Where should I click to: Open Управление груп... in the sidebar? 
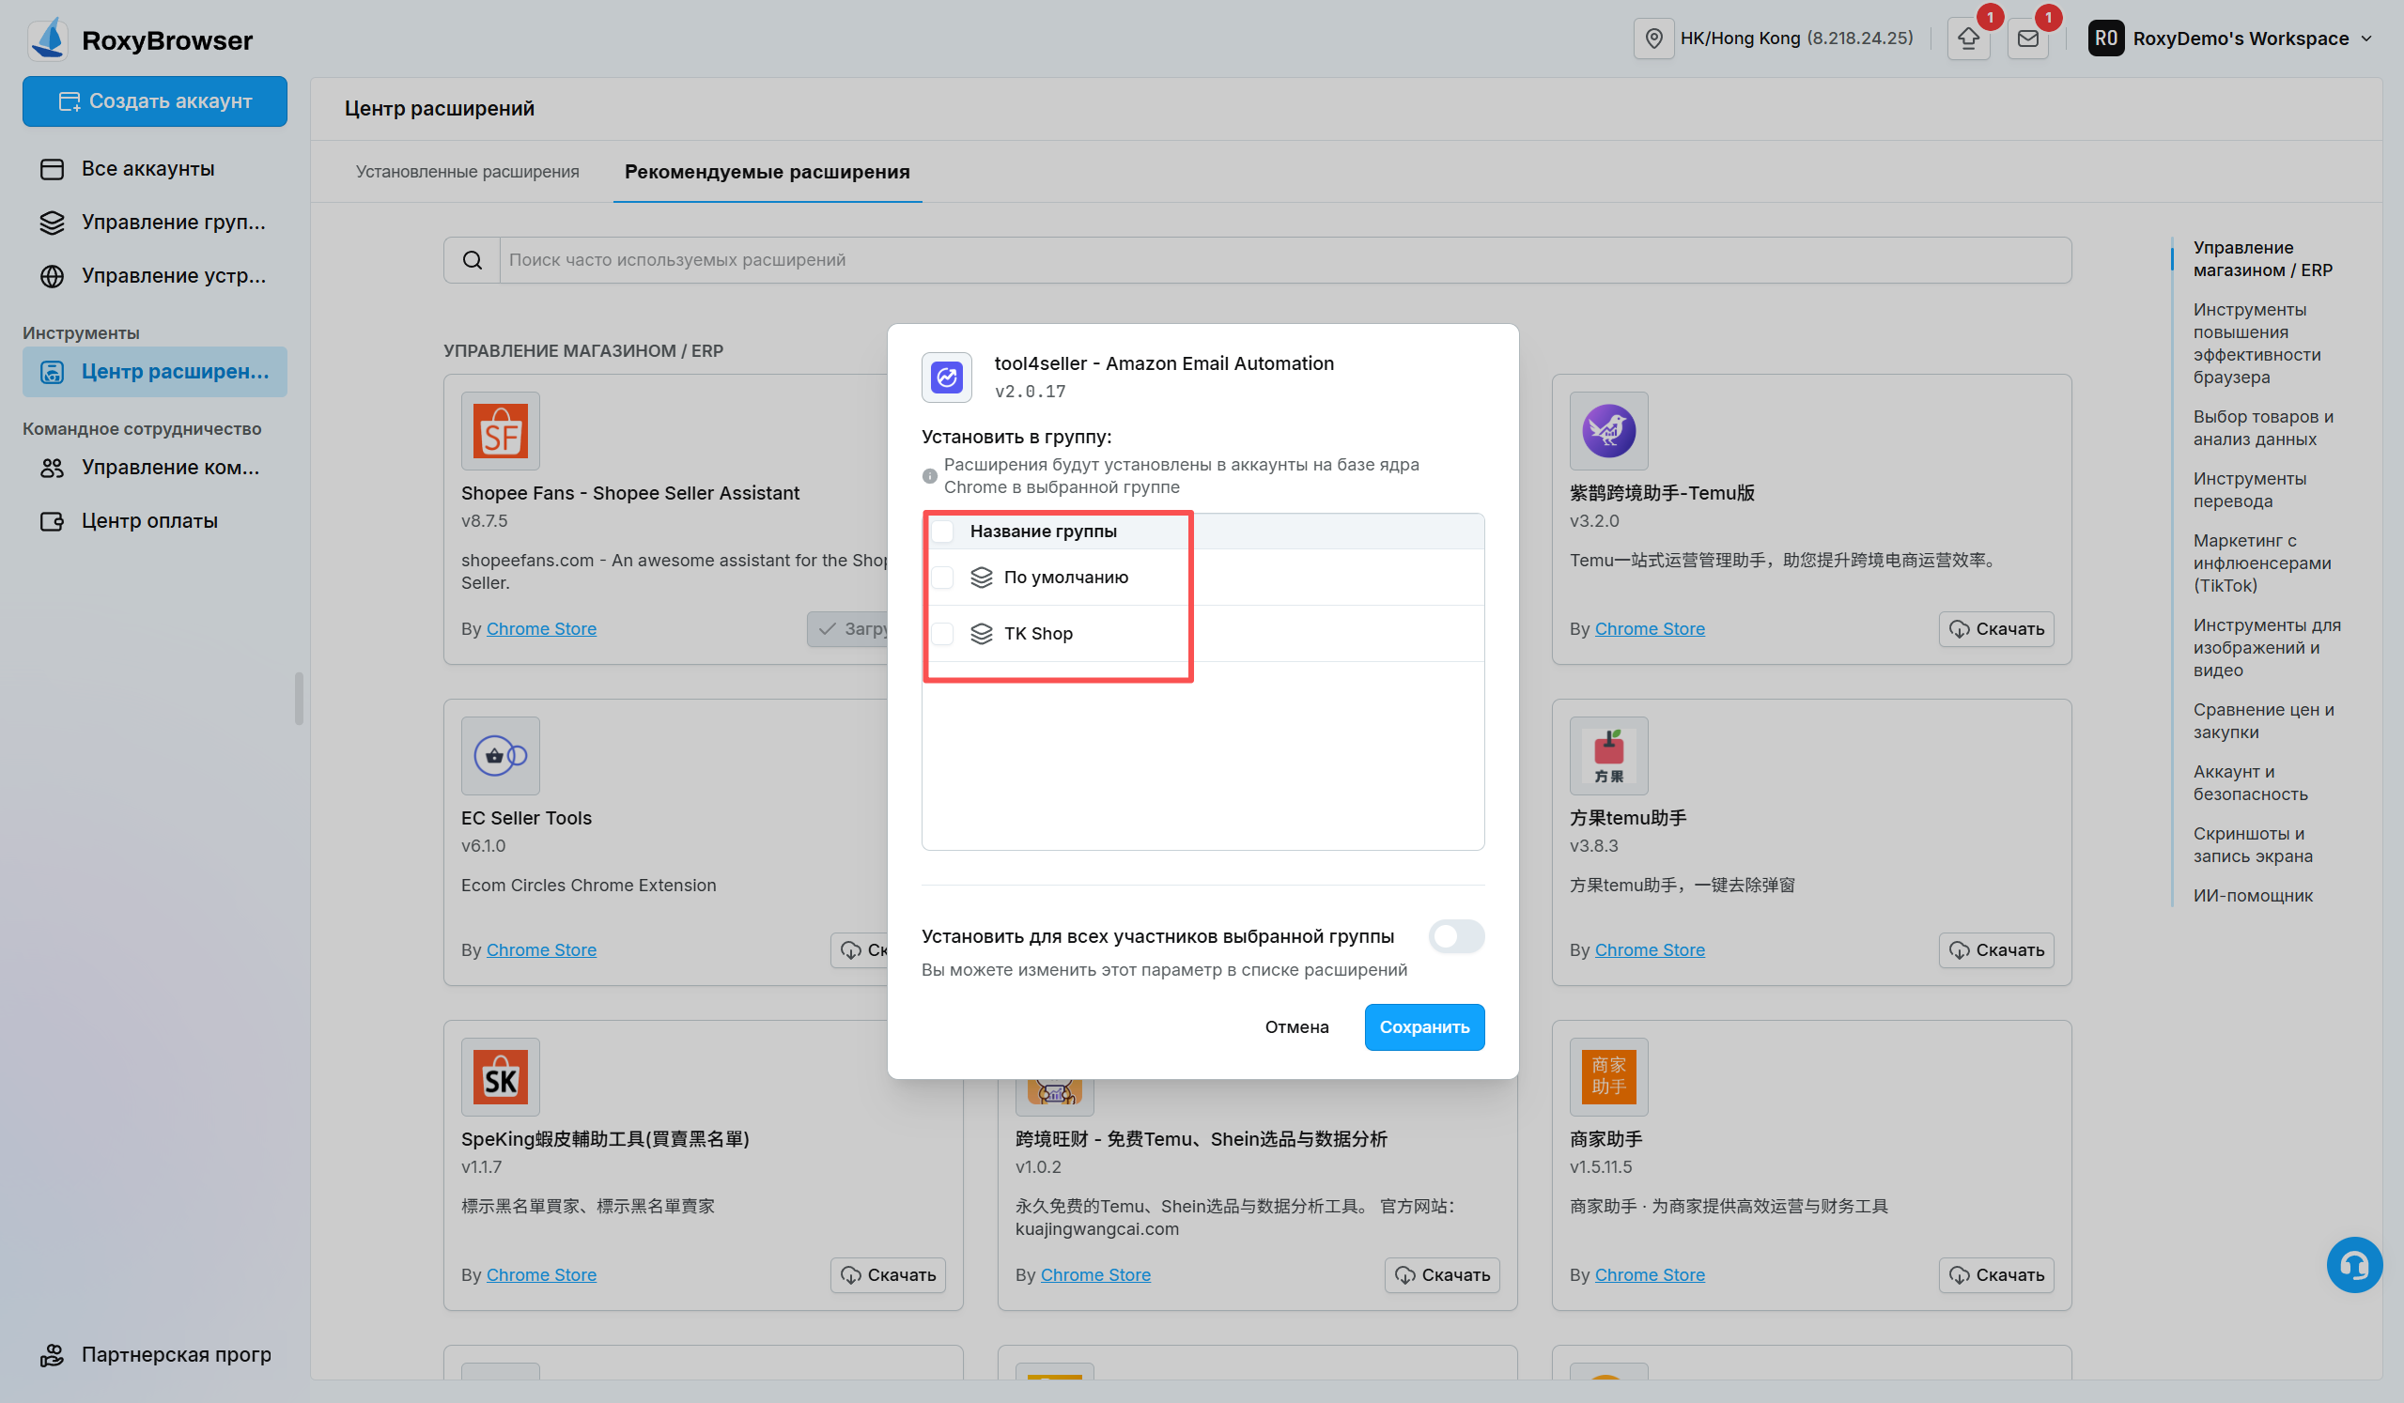pos(155,223)
